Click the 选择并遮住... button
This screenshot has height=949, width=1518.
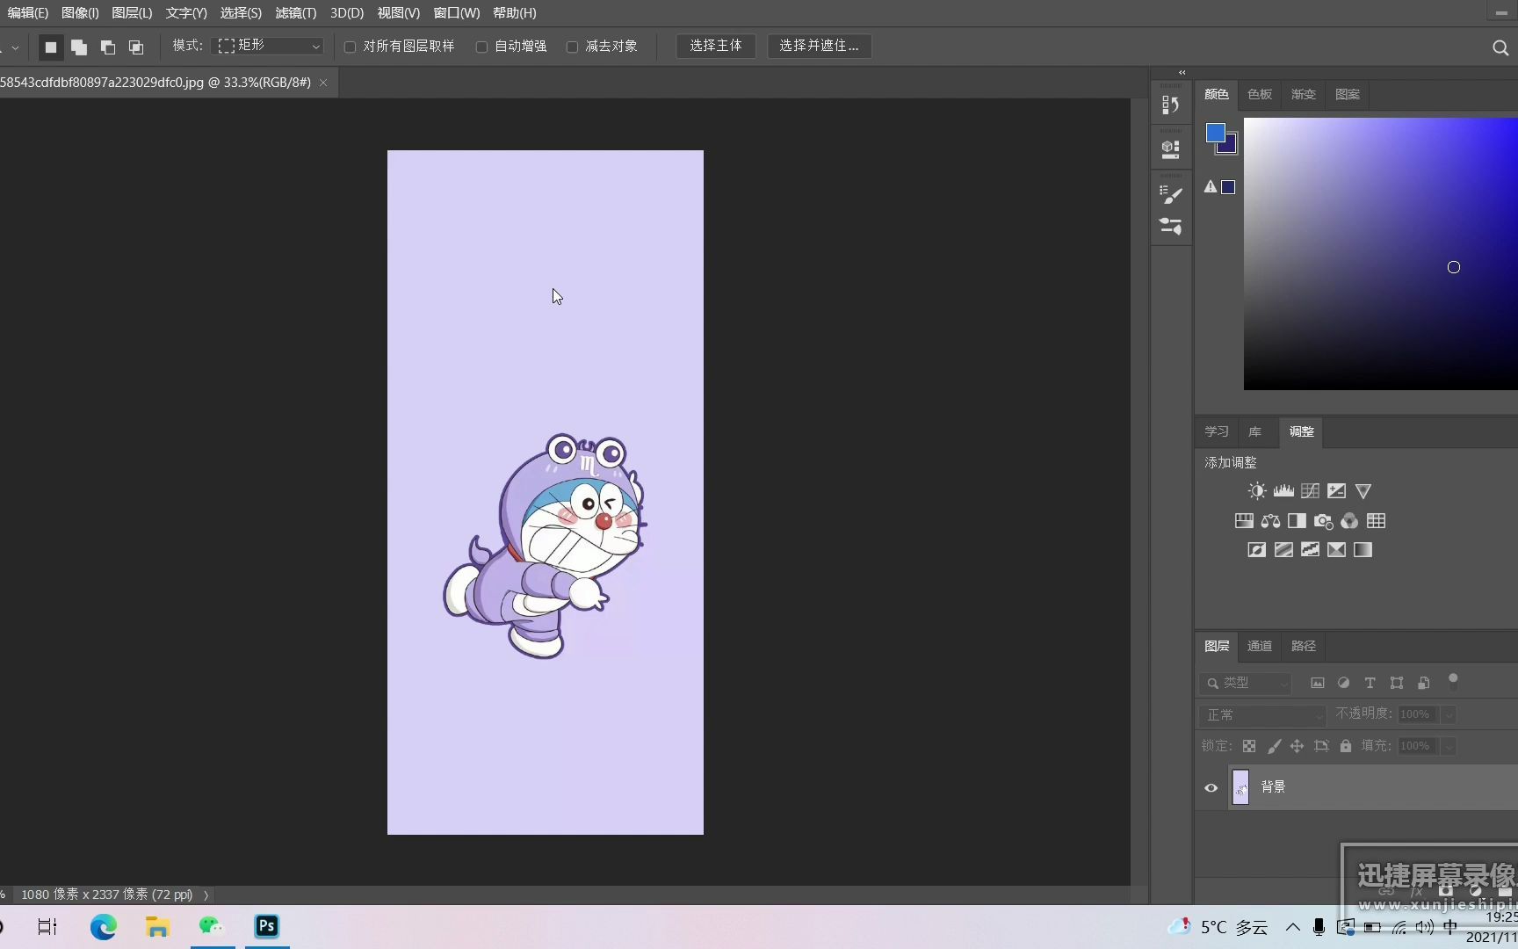pyautogui.click(x=819, y=46)
